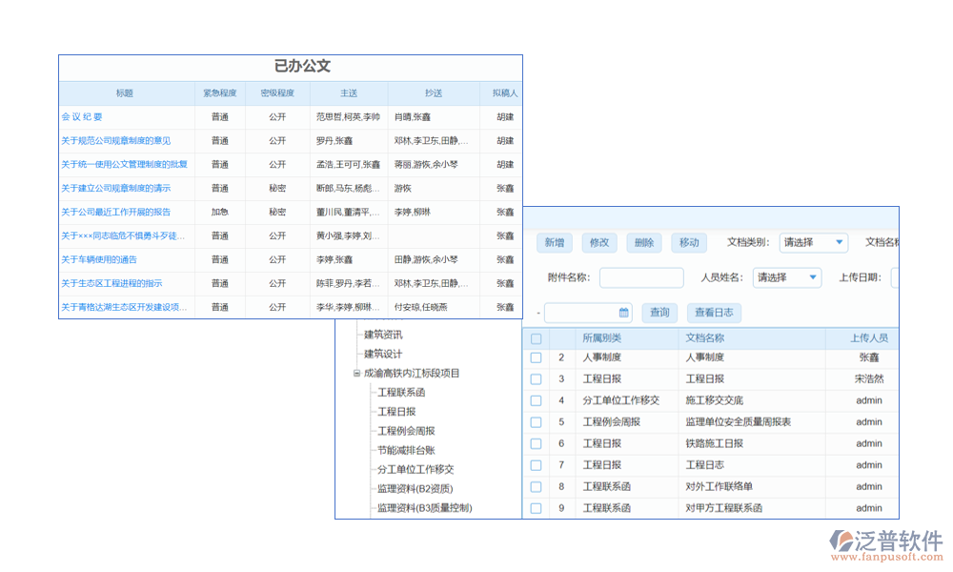Select 建筑设计 in the folder tree
The width and height of the screenshot is (953, 572).
[383, 354]
